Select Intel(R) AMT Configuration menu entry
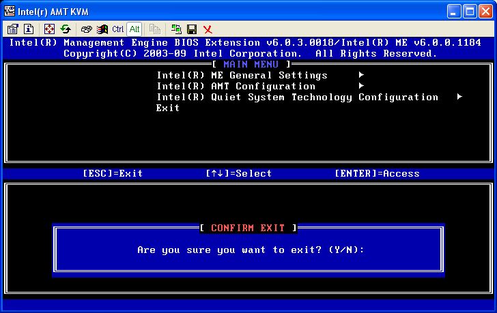Screen dimensions: 497x313 coord(236,87)
